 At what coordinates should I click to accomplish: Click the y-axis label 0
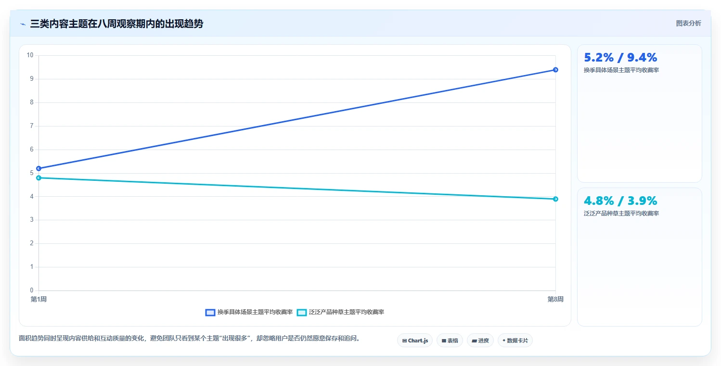click(x=32, y=290)
